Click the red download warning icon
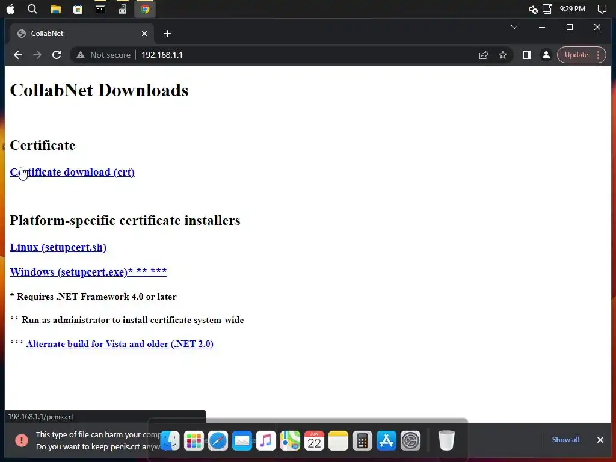The height and width of the screenshot is (462, 616). 22,440
